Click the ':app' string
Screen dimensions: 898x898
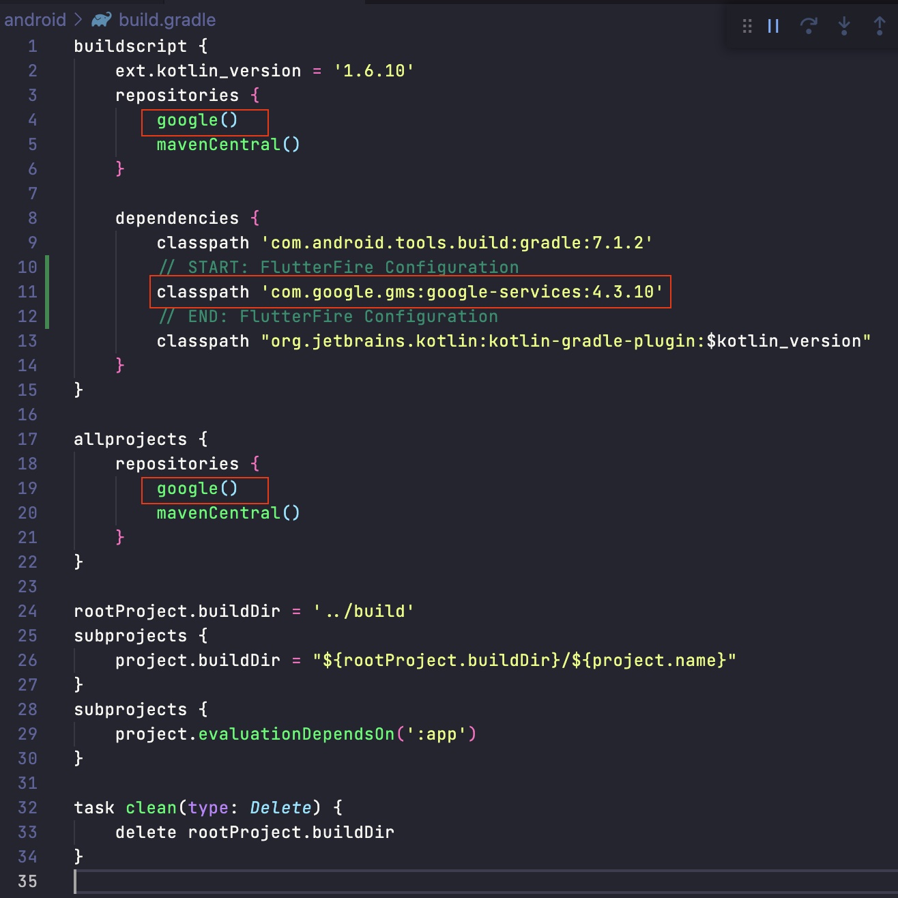click(437, 734)
